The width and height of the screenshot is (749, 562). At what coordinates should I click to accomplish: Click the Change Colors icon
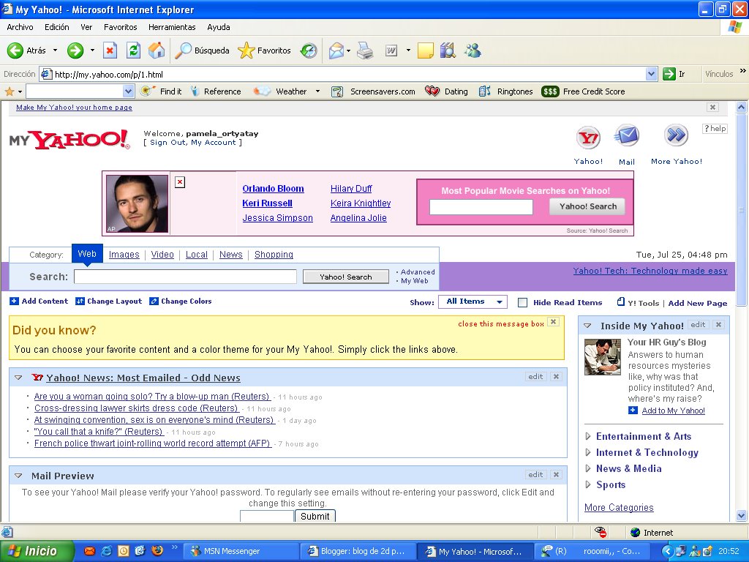point(154,301)
